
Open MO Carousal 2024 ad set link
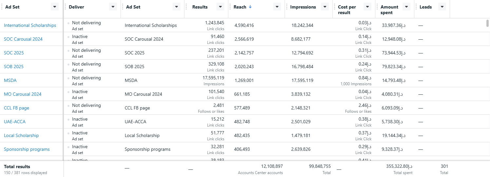[x=23, y=94]
